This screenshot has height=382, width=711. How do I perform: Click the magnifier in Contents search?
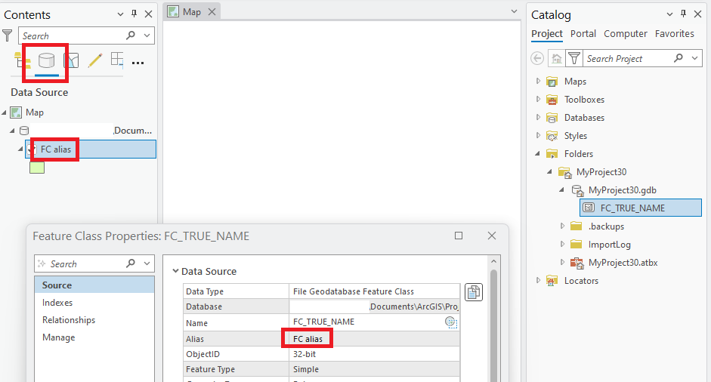[x=131, y=35]
